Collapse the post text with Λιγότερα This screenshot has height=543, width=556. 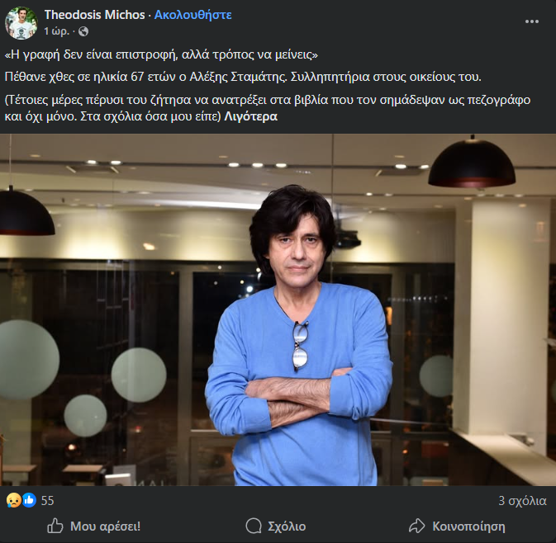click(250, 116)
